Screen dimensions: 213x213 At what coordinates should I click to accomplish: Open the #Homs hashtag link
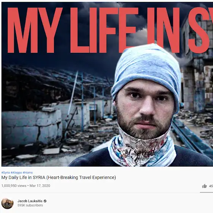(28, 173)
